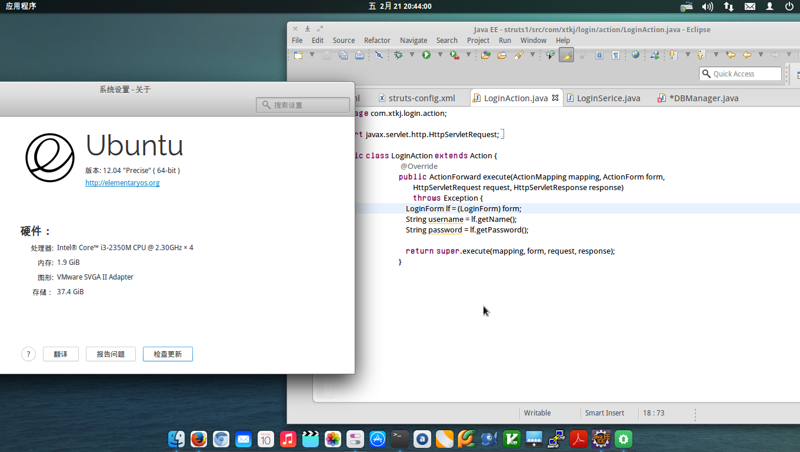Expand the dropdown arrow beside Run button

pyautogui.click(x=439, y=55)
